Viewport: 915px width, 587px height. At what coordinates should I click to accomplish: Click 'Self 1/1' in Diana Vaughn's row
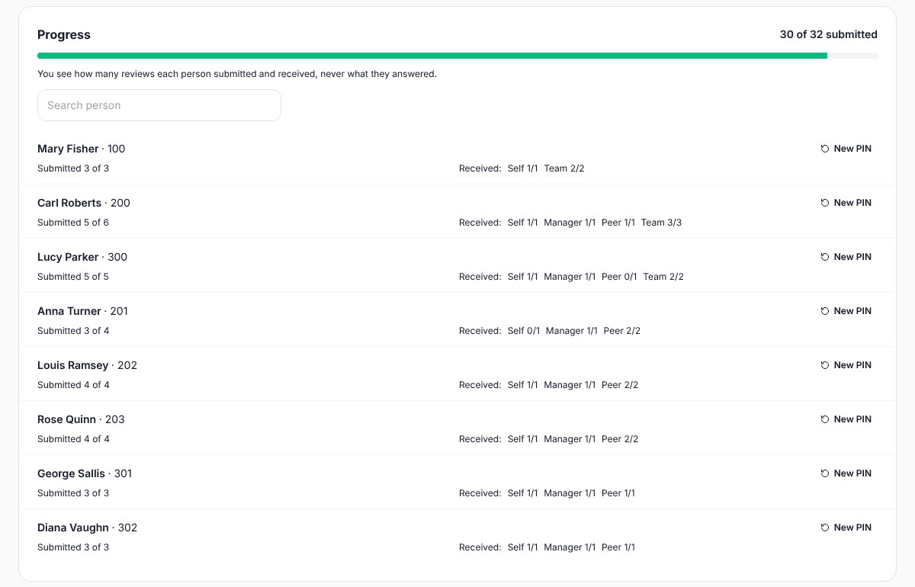pos(522,547)
